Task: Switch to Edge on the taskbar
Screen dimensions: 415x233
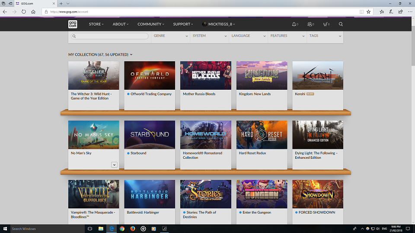Action: (112, 229)
